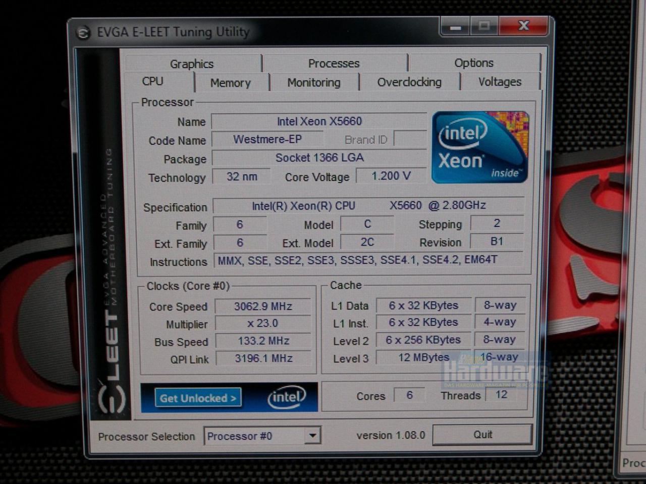The width and height of the screenshot is (646, 484).
Task: Click the Clocks (Core #0) group label
Action: 188,286
